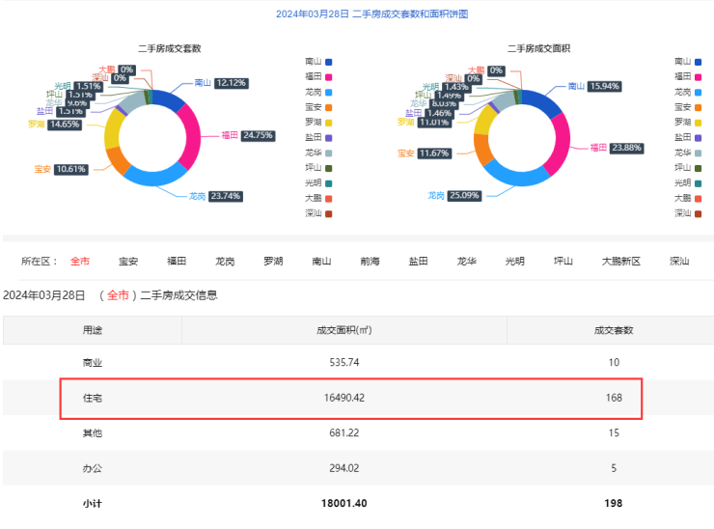This screenshot has height=529, width=714.
Task: Click 罗湖 yellow legend swatch in 成交套数 chart
Action: coord(328,123)
